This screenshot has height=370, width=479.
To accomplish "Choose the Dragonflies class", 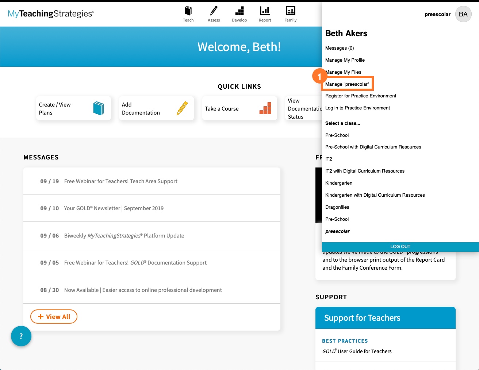I will click(x=337, y=207).
